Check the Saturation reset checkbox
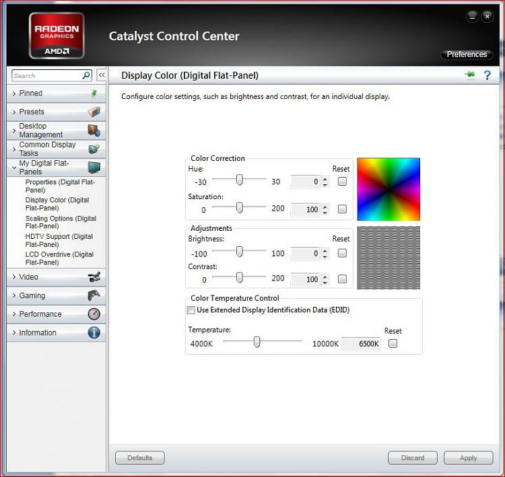 pyautogui.click(x=342, y=209)
